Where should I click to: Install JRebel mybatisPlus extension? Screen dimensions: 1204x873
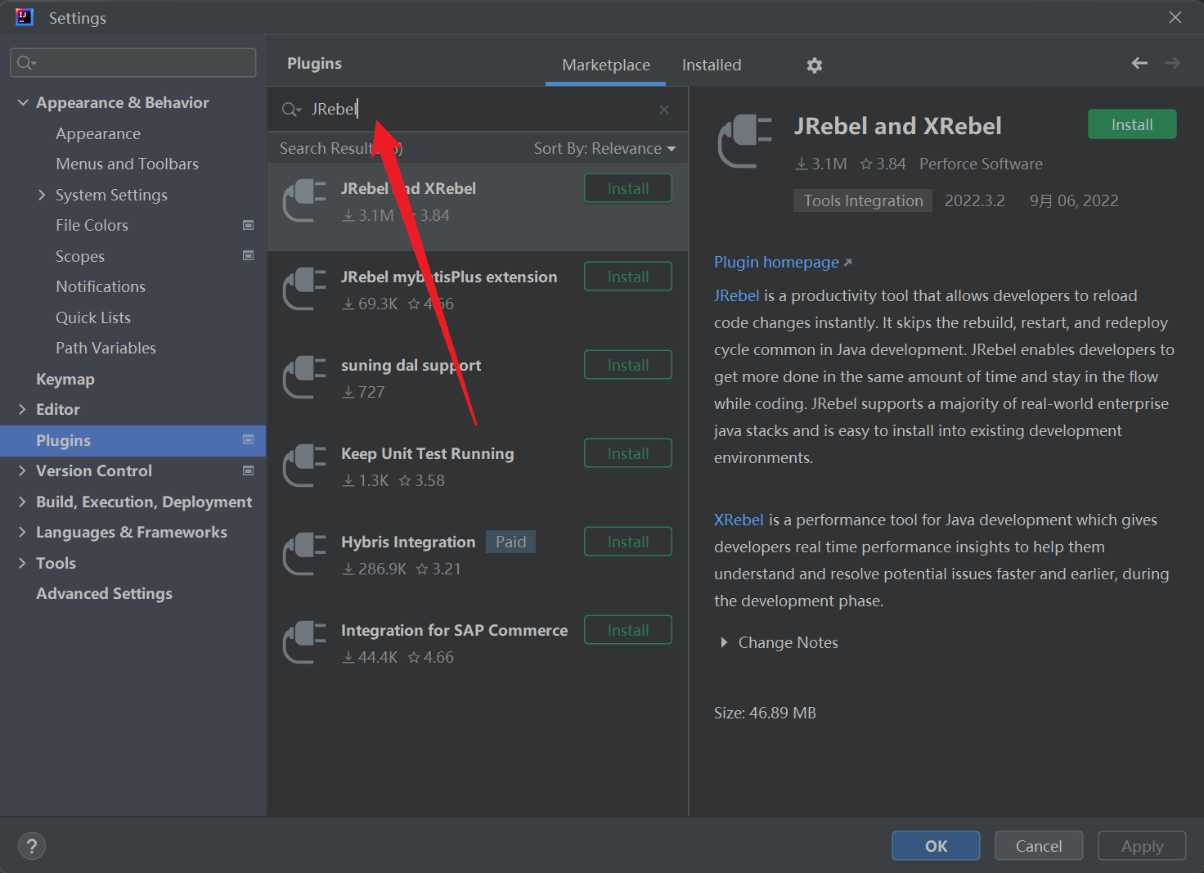[x=628, y=277]
